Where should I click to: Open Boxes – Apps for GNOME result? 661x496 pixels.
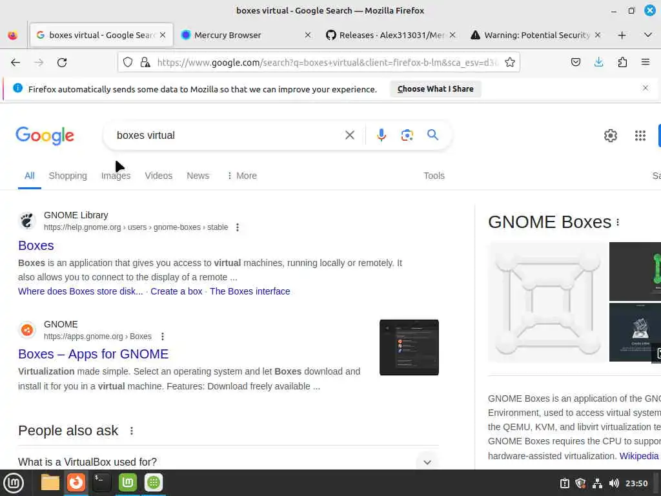pos(93,354)
